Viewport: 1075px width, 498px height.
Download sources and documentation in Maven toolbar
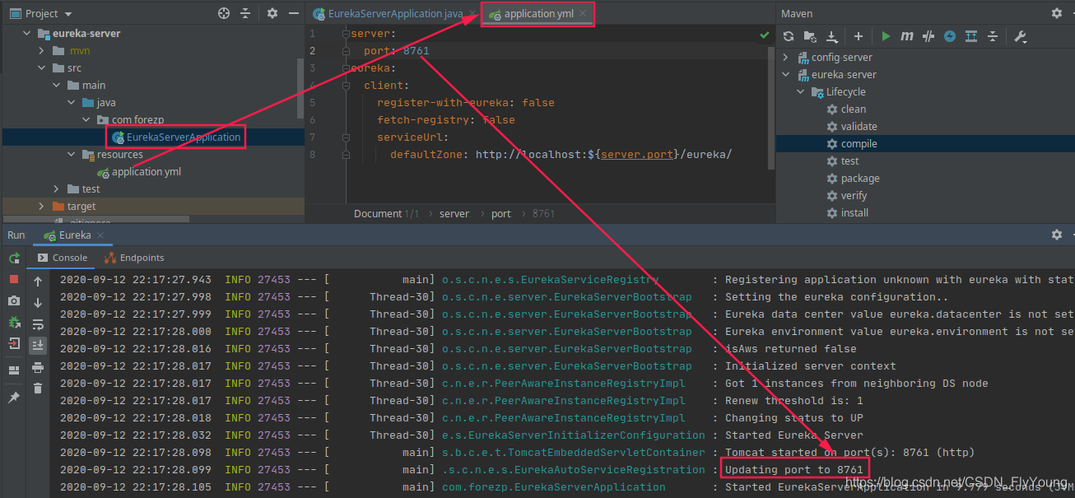tap(832, 36)
